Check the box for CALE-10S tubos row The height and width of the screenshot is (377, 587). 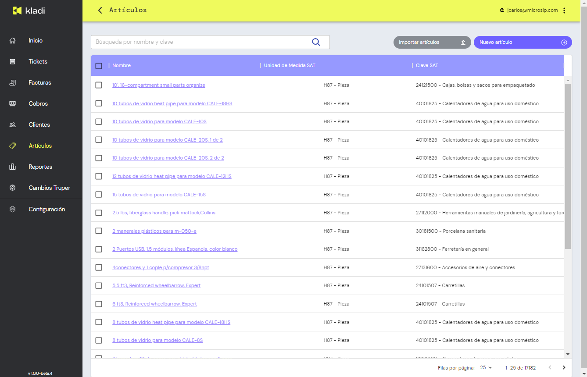coord(99,122)
